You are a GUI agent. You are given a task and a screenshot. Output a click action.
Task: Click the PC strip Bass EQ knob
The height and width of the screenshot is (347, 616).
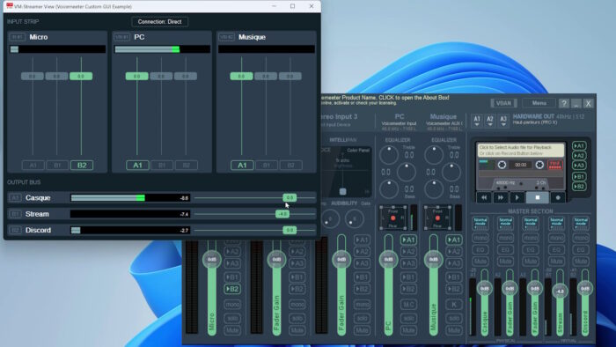coord(389,189)
